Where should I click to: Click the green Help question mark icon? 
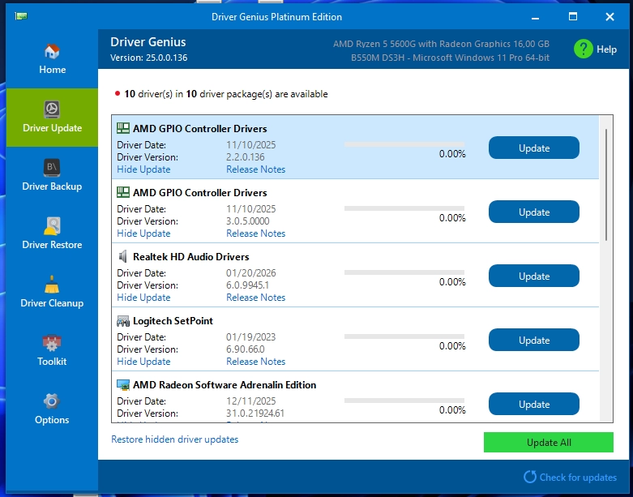tap(583, 49)
